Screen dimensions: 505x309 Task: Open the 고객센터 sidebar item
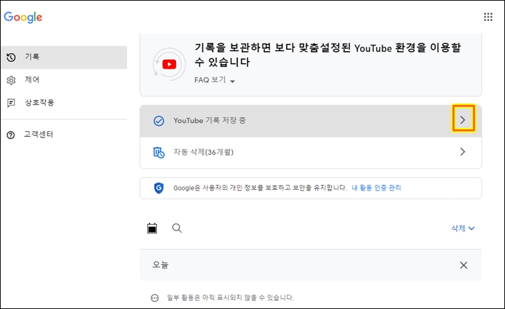pyautogui.click(x=64, y=135)
